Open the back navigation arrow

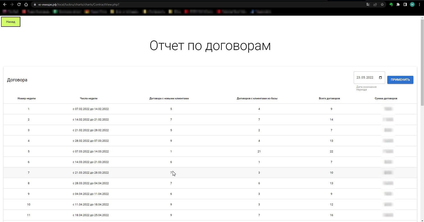(x=5, y=4)
